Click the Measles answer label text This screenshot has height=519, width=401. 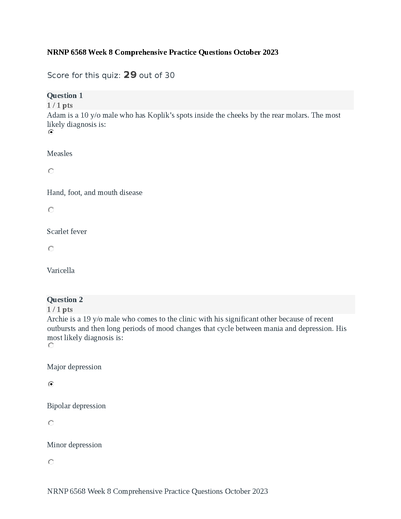[60, 154]
